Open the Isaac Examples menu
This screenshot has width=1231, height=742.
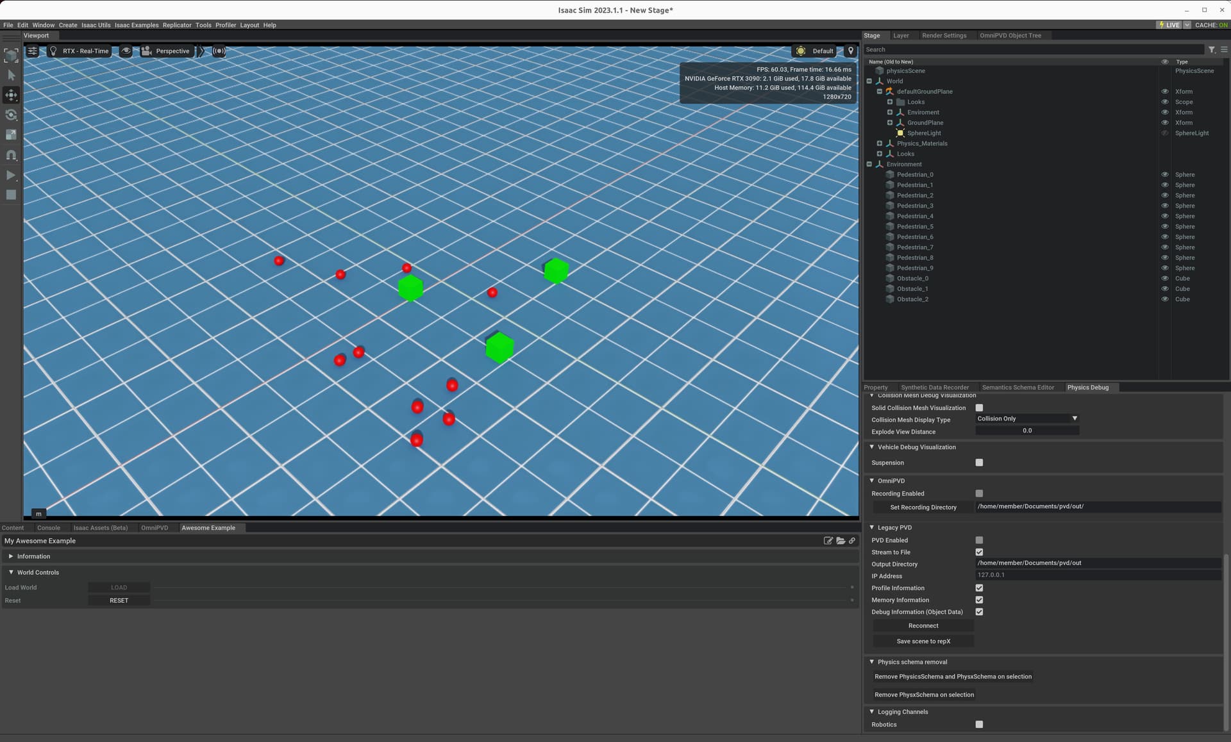(137, 25)
